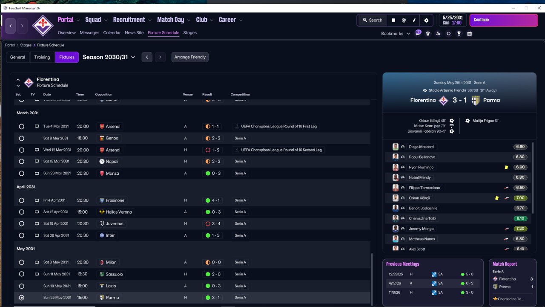
Task: Click the calendar shortcut icon under Continue
Action: coord(469,34)
